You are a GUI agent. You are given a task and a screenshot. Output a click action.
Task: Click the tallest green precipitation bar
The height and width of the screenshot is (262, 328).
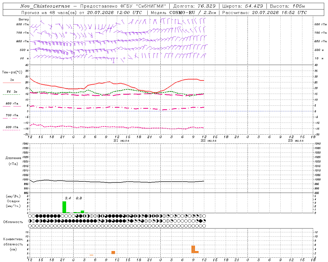64,207
